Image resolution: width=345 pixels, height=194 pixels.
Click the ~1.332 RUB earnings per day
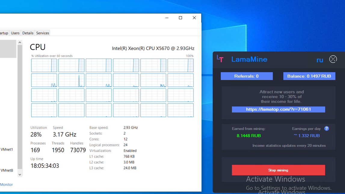point(307,136)
